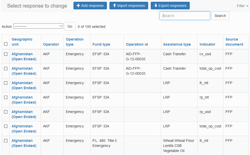250x155 pixels.
Task: Select the fc_mt LRP row checkbox
Action: [x=6, y=83]
